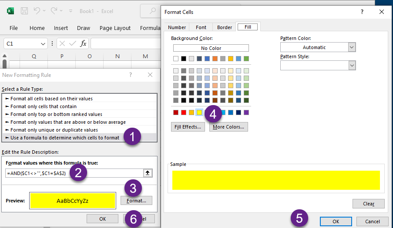Switch to the Number tab
This screenshot has width=393, height=228.
pos(177,27)
